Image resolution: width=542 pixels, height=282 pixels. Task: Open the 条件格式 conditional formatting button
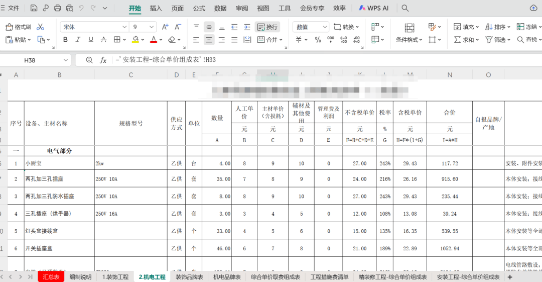pyautogui.click(x=409, y=33)
